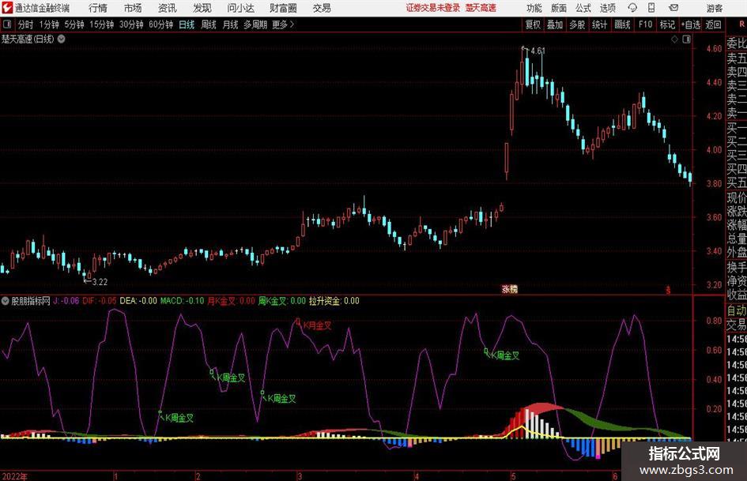The height and width of the screenshot is (481, 747).
Task: Click the Tongdaxin red logo icon
Action: [x=7, y=8]
